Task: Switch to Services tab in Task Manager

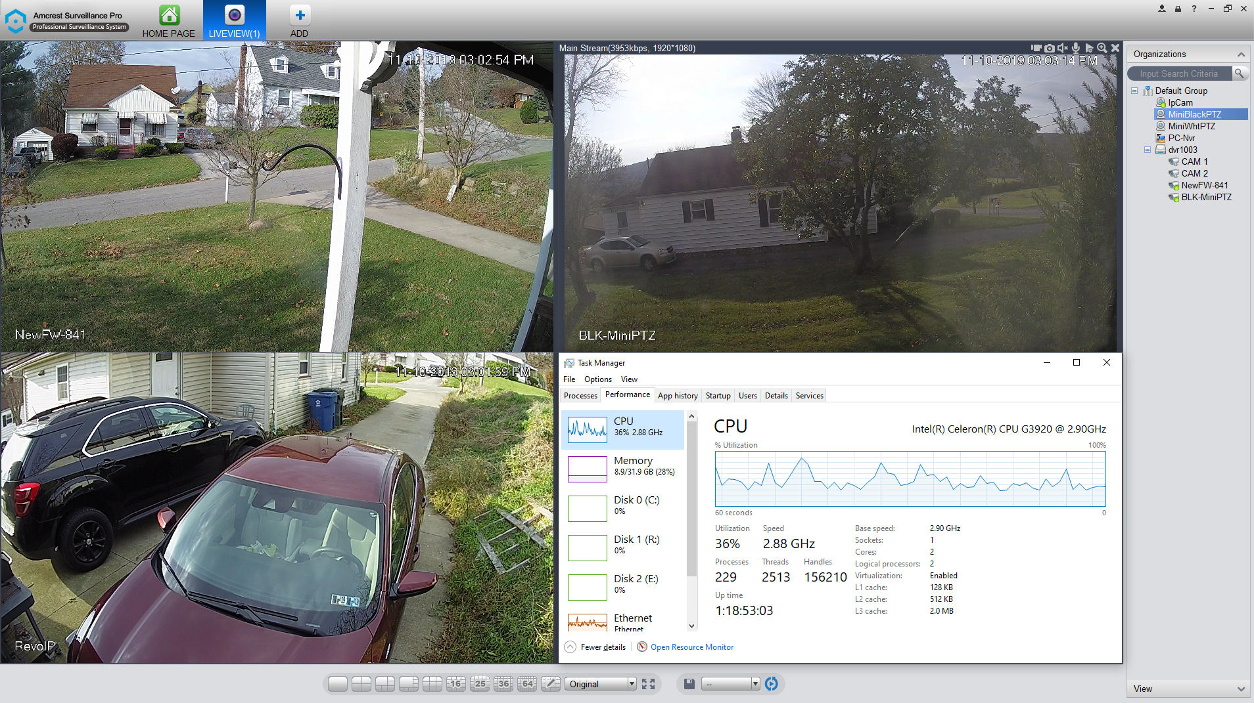Action: [x=809, y=396]
